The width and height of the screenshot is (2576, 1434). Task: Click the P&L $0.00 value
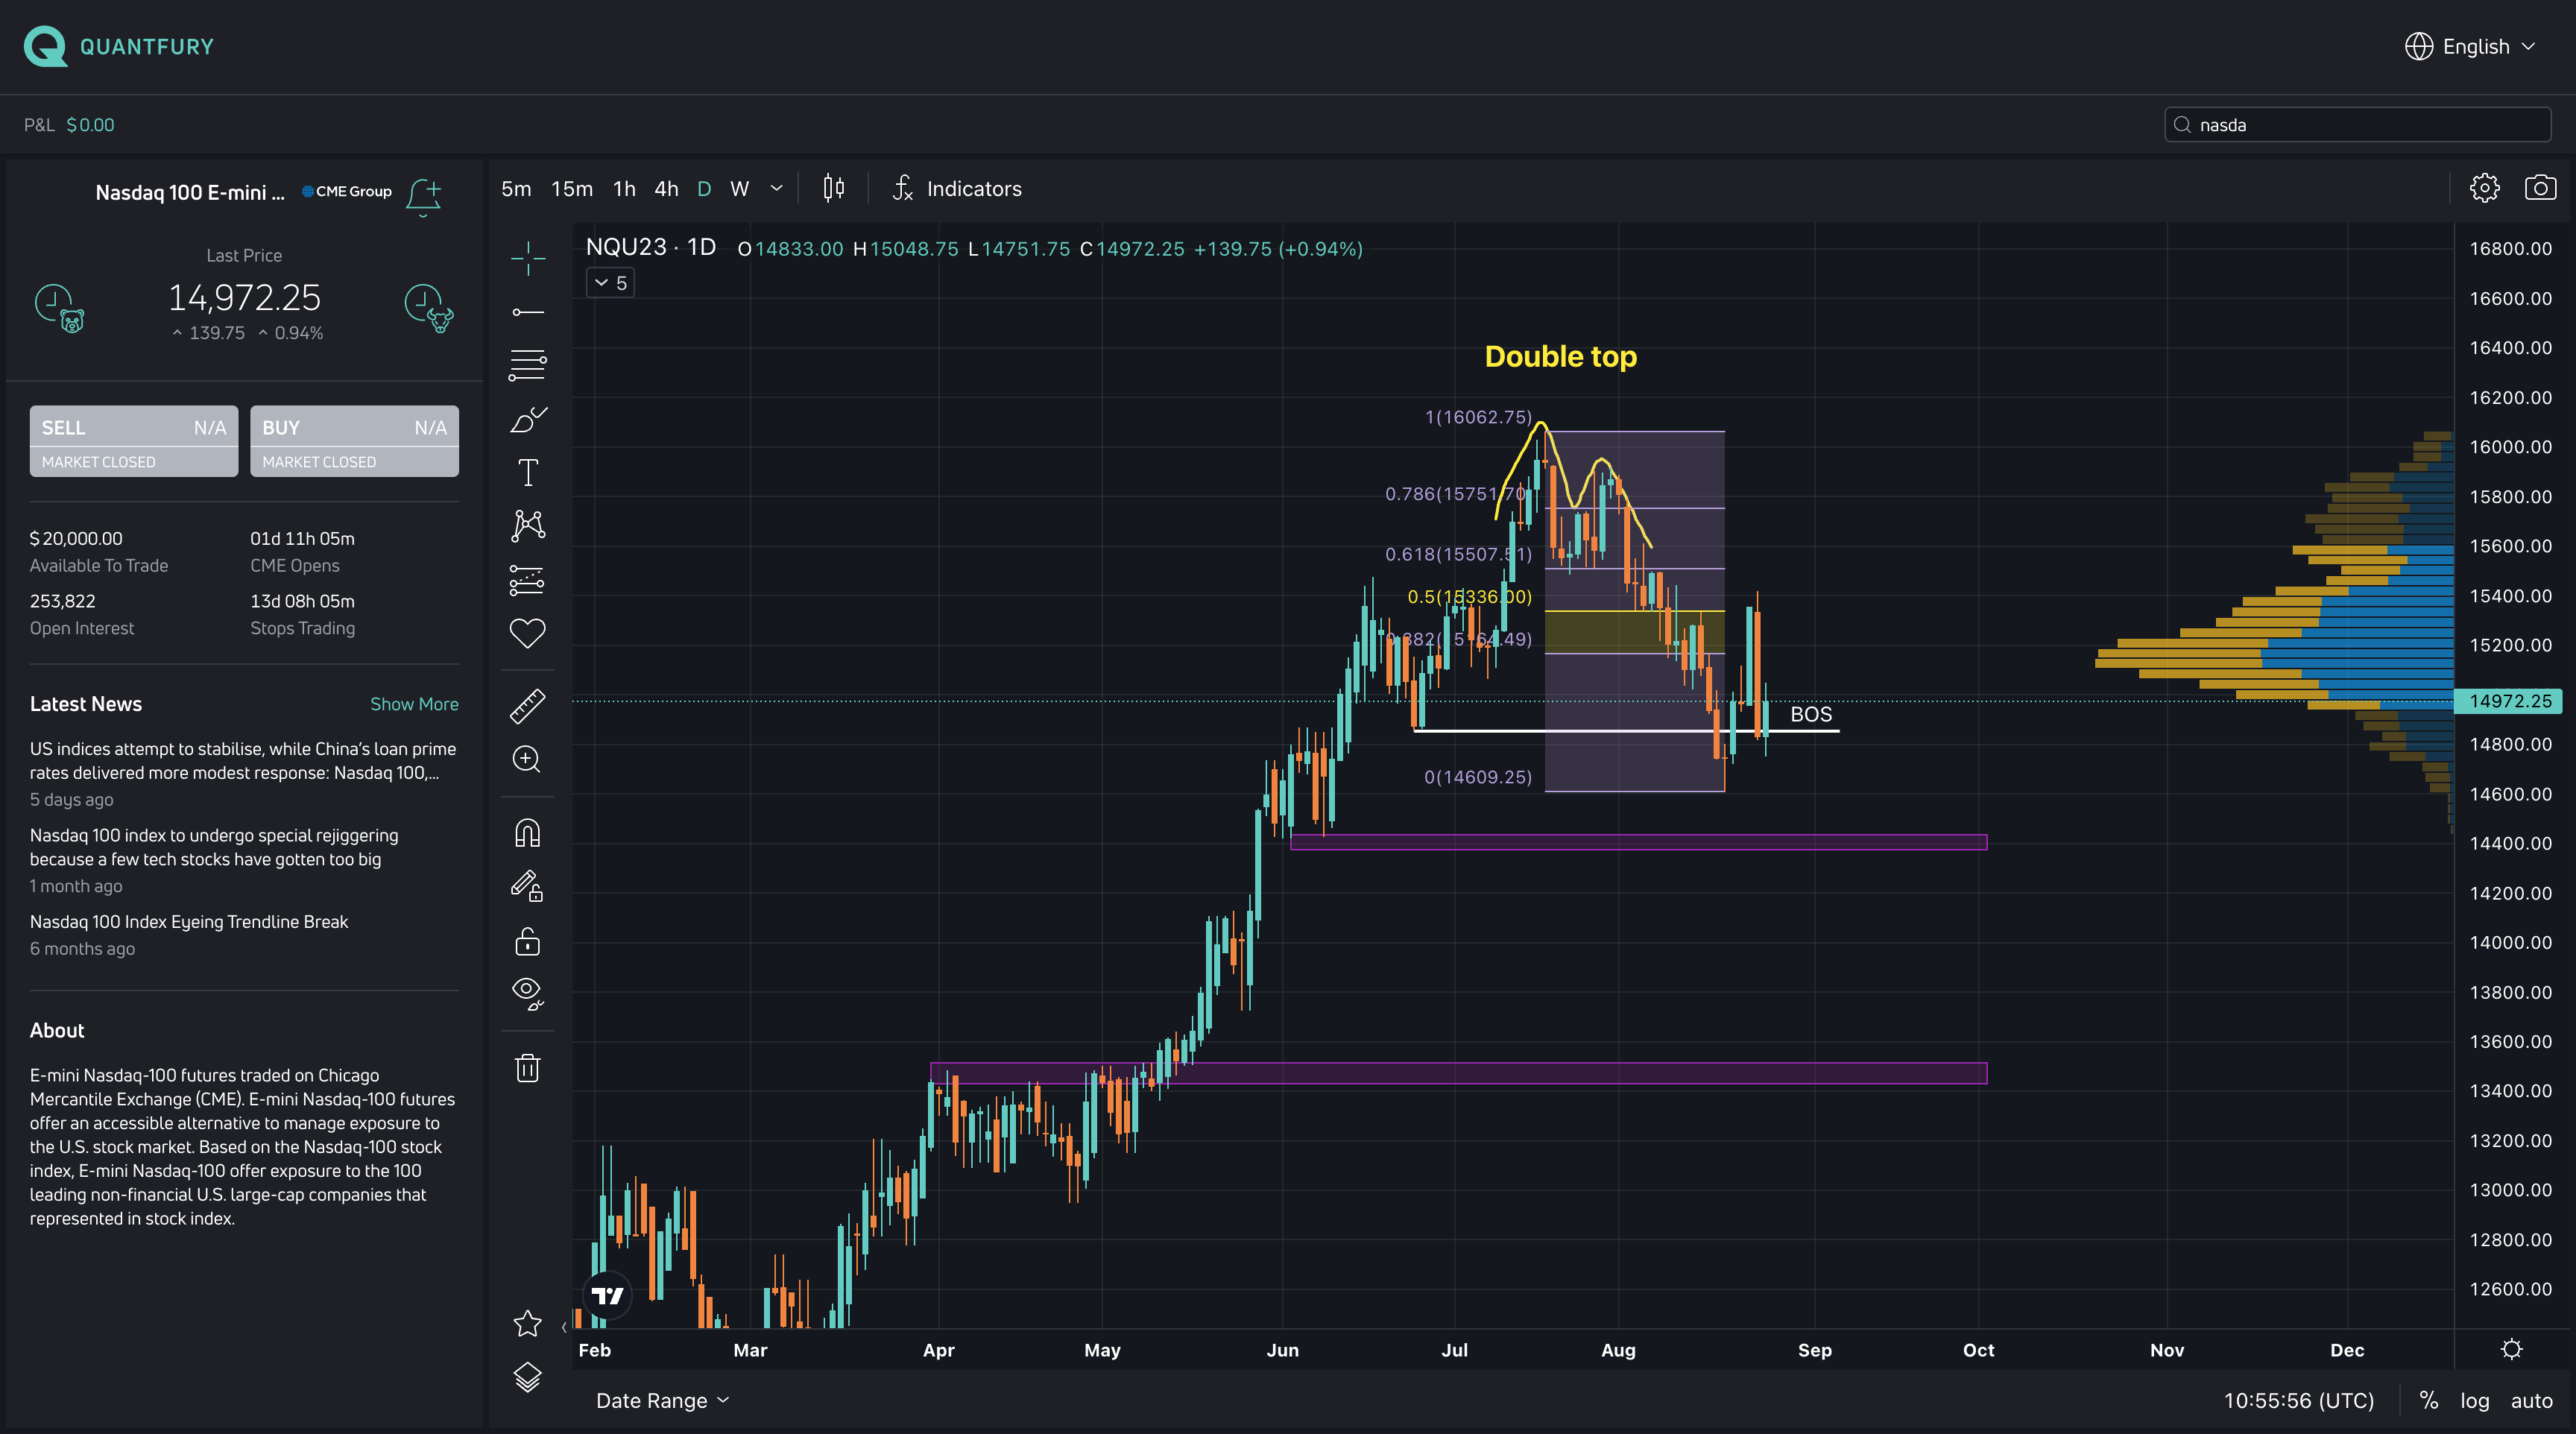point(90,124)
